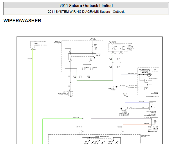The height and width of the screenshot is (144, 175).
Task: Click the junction dot on GRN/WHT wire
Action: [83, 119]
